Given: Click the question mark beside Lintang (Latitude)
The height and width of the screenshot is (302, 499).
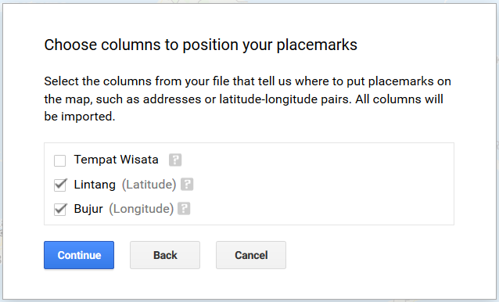Looking at the screenshot, I should (x=187, y=185).
